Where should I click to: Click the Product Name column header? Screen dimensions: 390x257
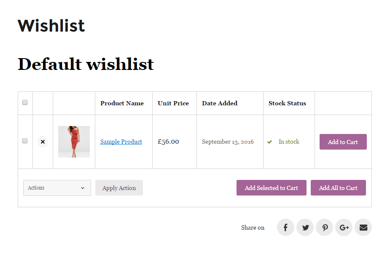click(122, 103)
